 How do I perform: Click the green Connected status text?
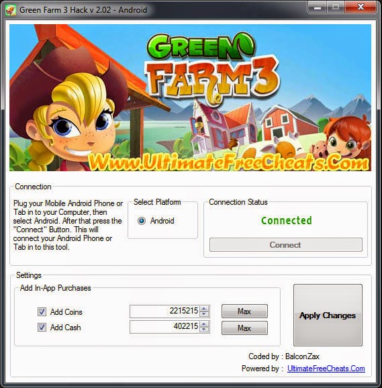click(x=287, y=220)
